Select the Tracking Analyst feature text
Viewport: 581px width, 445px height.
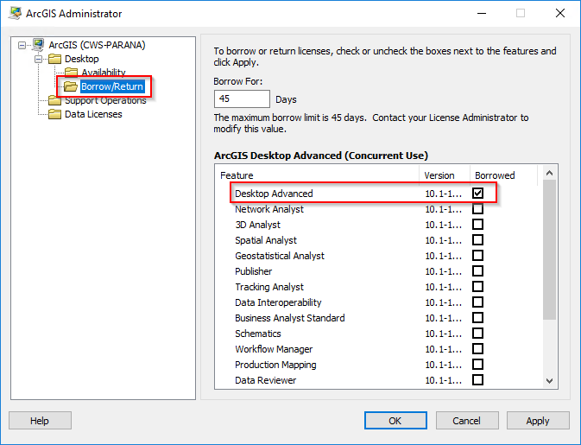(269, 287)
